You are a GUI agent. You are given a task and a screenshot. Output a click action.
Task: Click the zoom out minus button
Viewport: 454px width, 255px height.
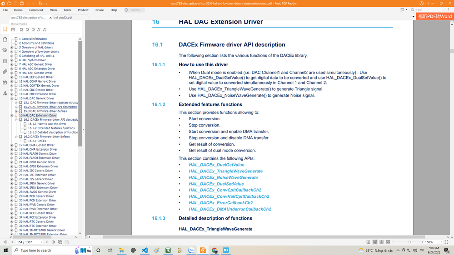click(393, 242)
